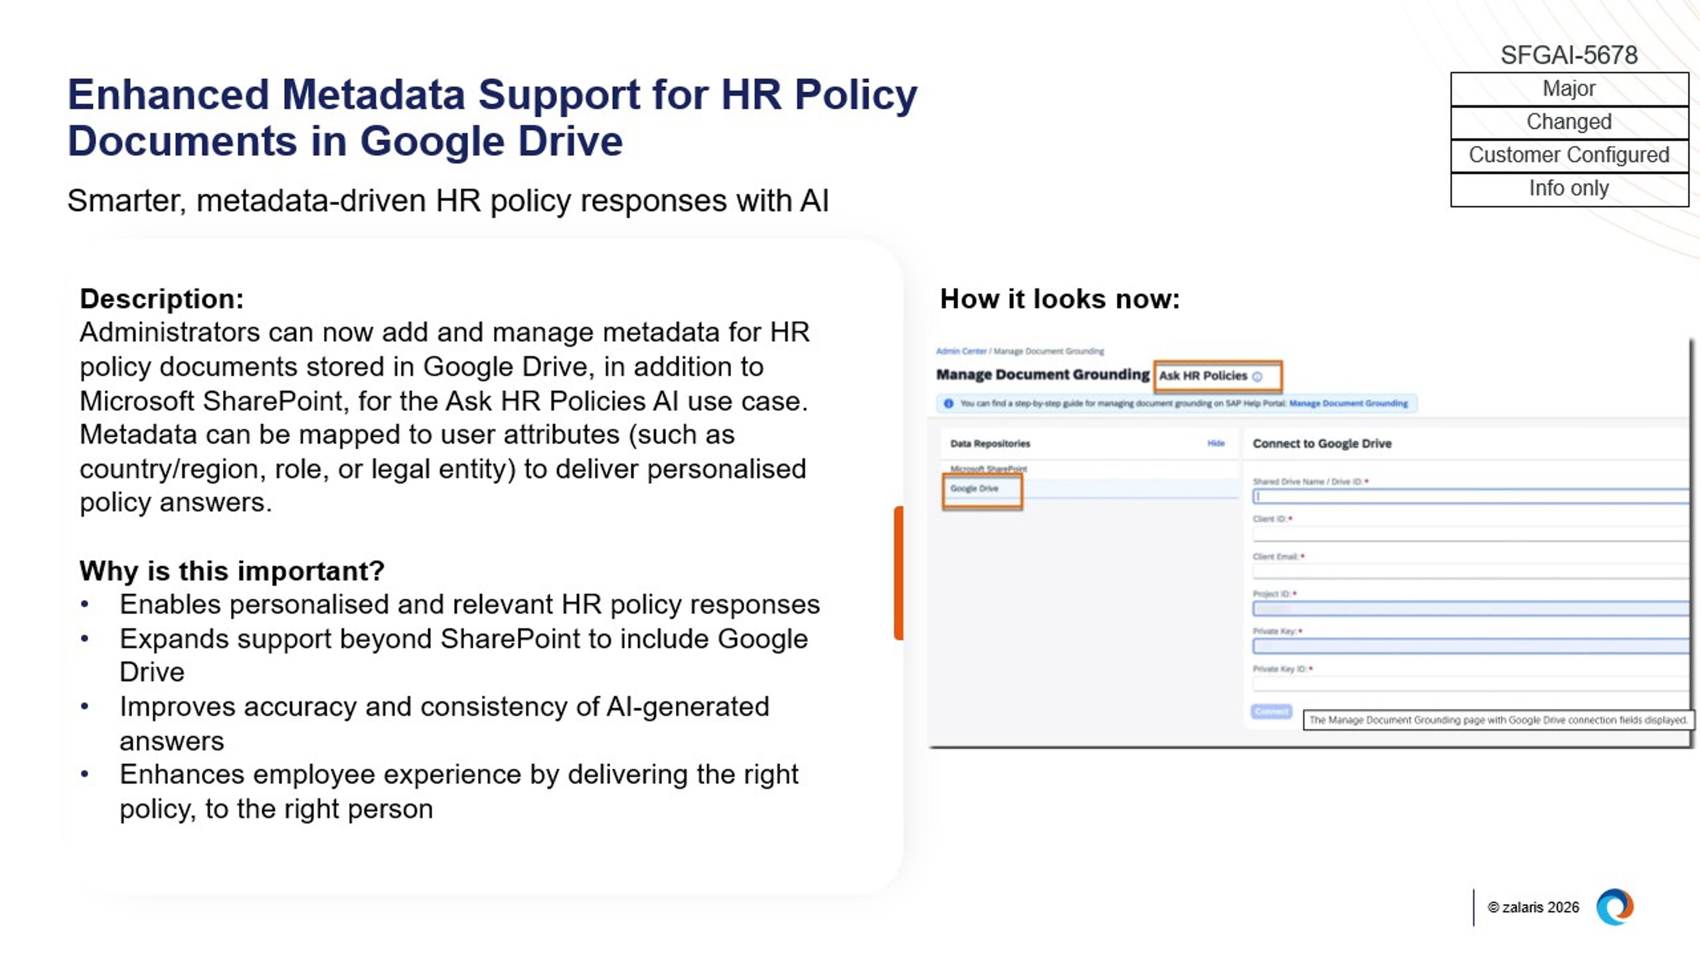
Task: Open Manage Document Grounding help portal link
Action: point(1348,403)
